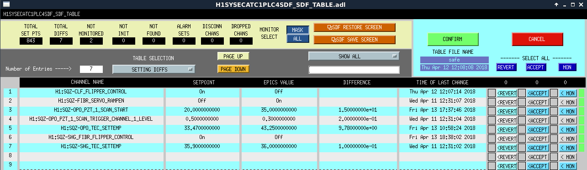The height and width of the screenshot is (170, 587).
Task: Click <ACCEPT for H1:SQZ-FIBR_SERVO_RAMPEN
Action: point(538,102)
